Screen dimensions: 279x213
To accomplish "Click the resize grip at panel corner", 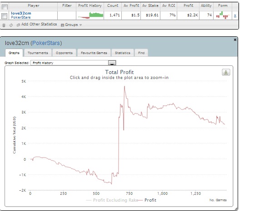I will coord(236,209).
